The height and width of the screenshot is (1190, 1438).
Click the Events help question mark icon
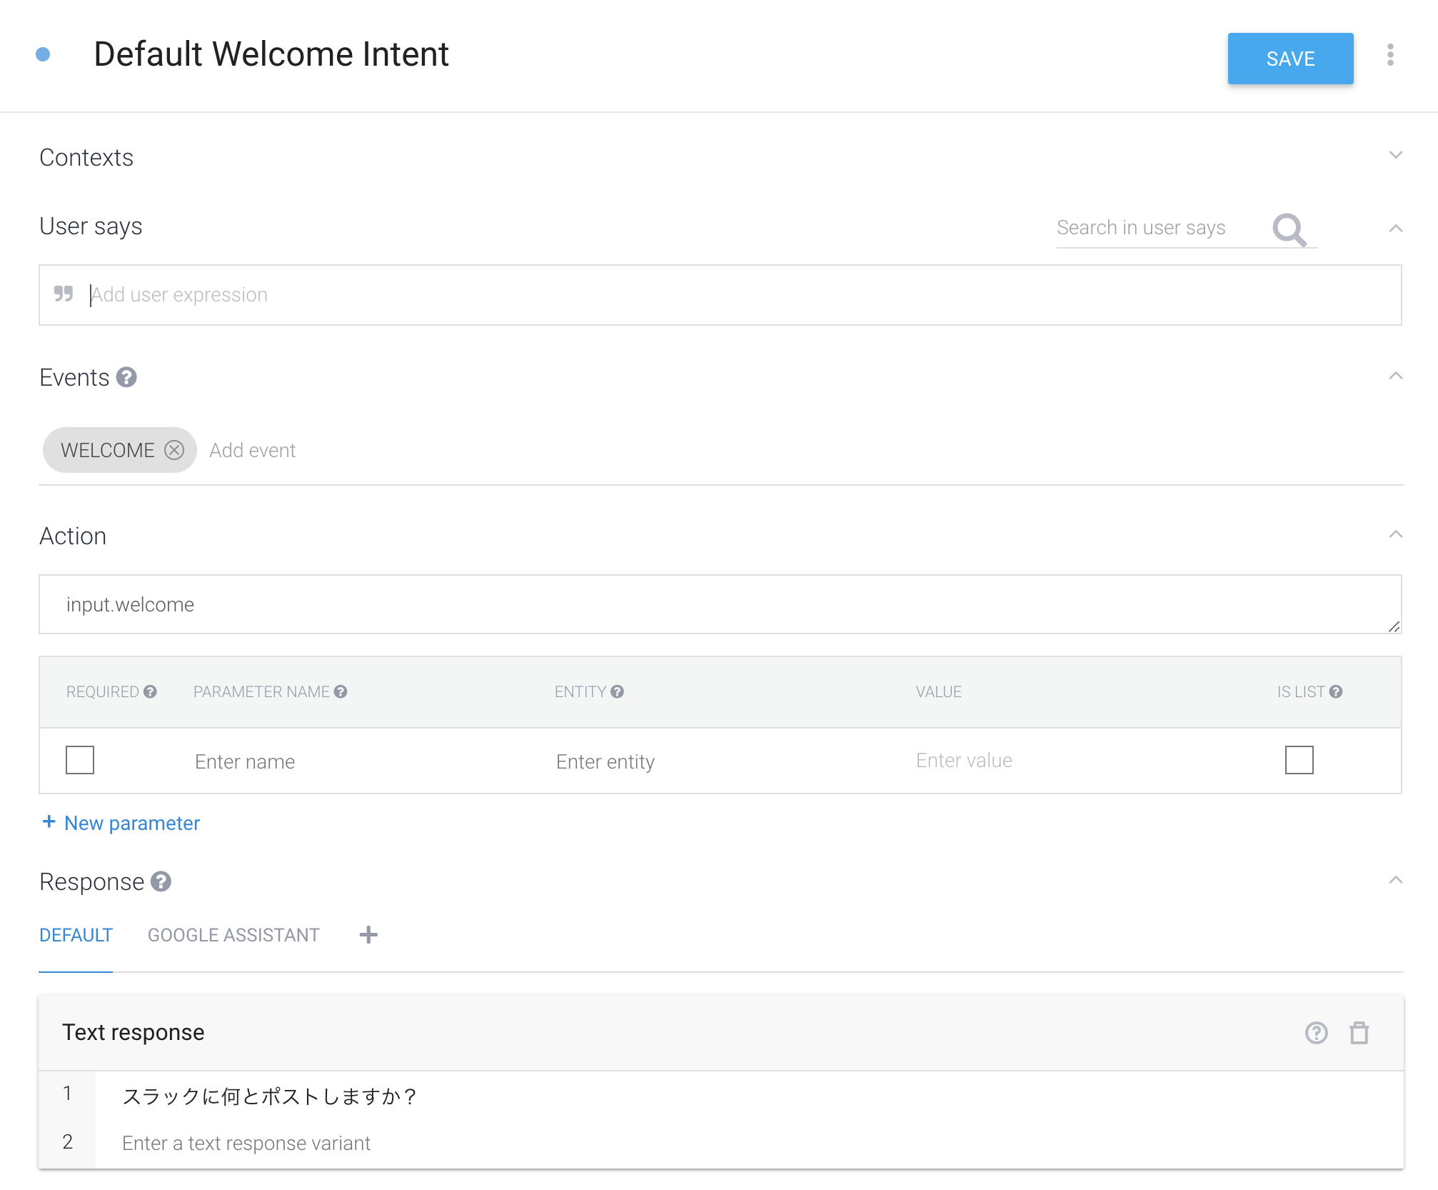click(126, 377)
